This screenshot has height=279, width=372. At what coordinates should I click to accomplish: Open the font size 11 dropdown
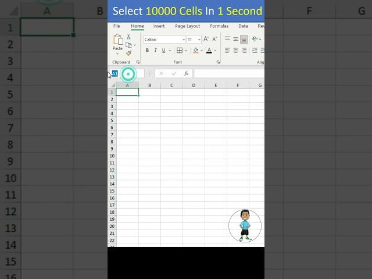[199, 40]
